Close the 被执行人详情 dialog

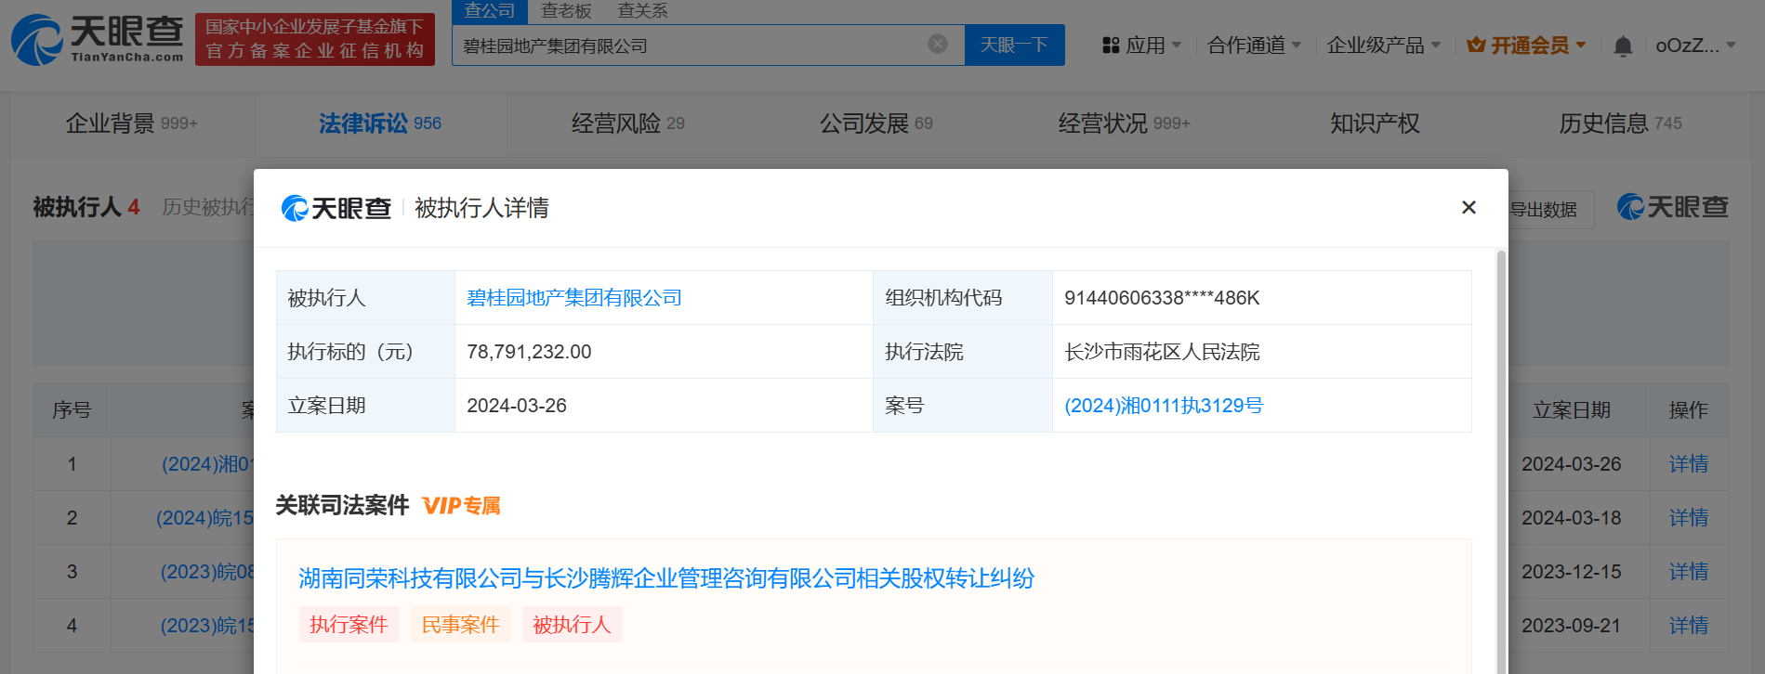[1469, 207]
